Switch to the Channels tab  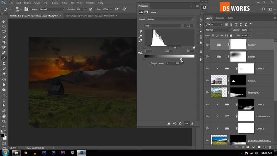click(x=219, y=18)
